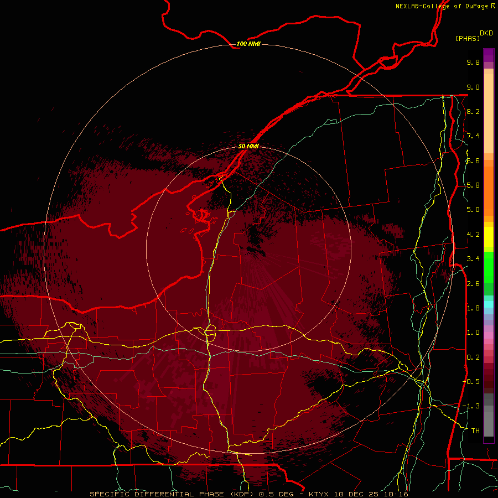Click the 50 NMI range ring label
Image resolution: width=498 pixels, height=498 pixels.
pyautogui.click(x=248, y=146)
